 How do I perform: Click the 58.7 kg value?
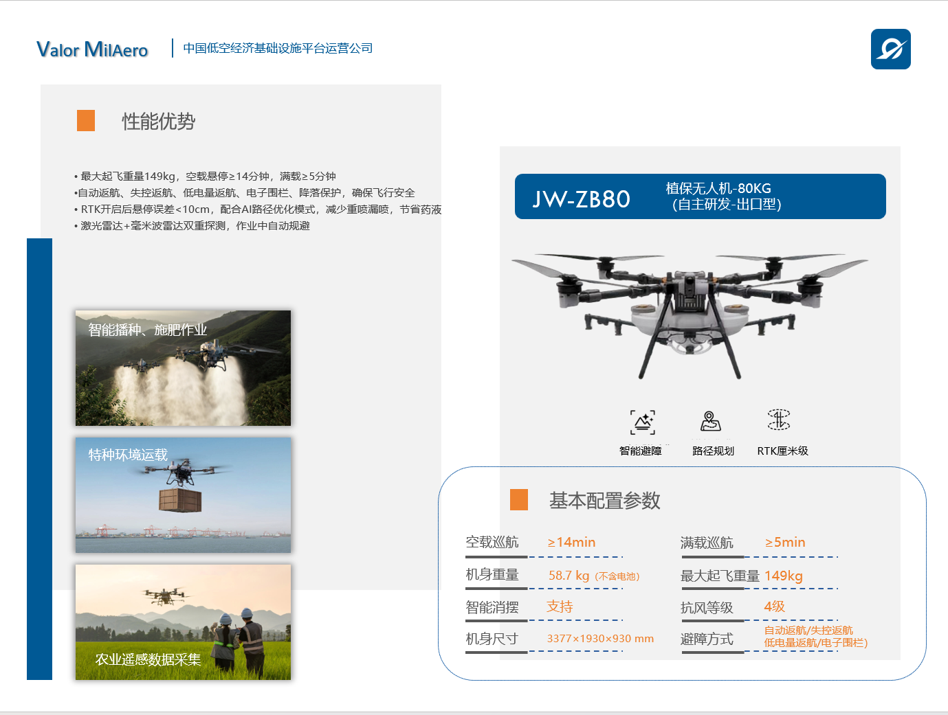pos(569,576)
